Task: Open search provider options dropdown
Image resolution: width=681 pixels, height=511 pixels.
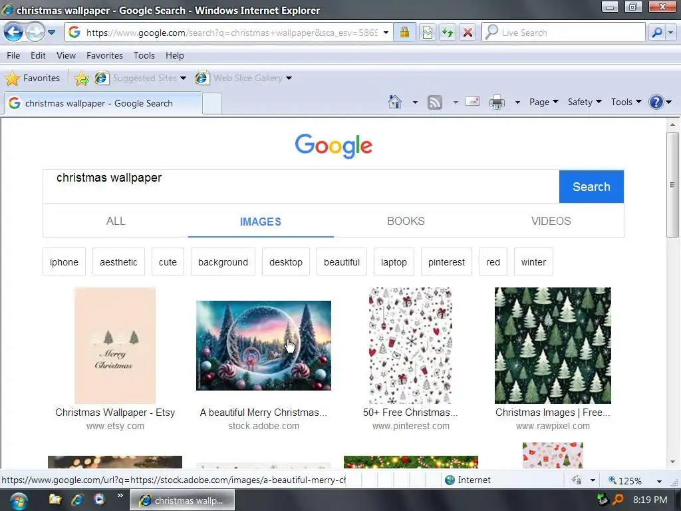Action: 671,33
